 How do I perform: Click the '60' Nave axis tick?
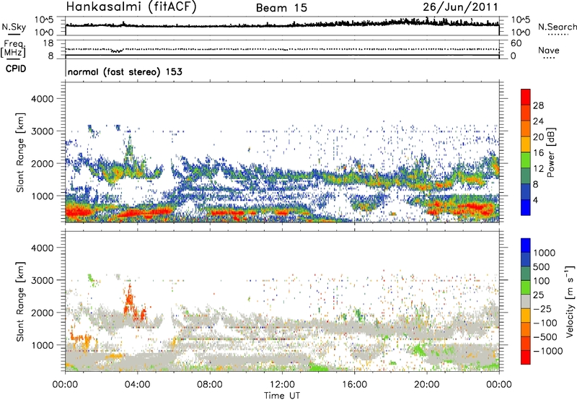click(x=516, y=43)
